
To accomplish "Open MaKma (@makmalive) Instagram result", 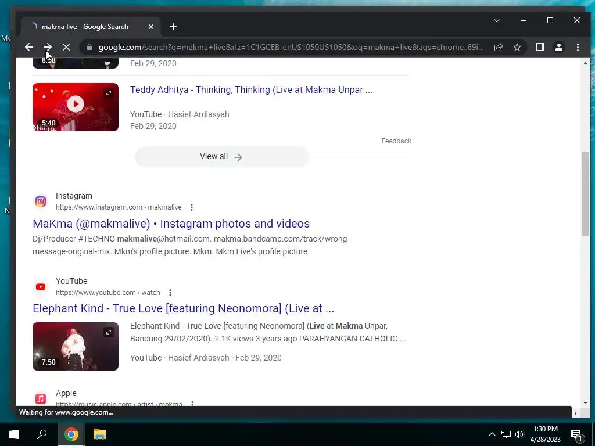I will 171,224.
